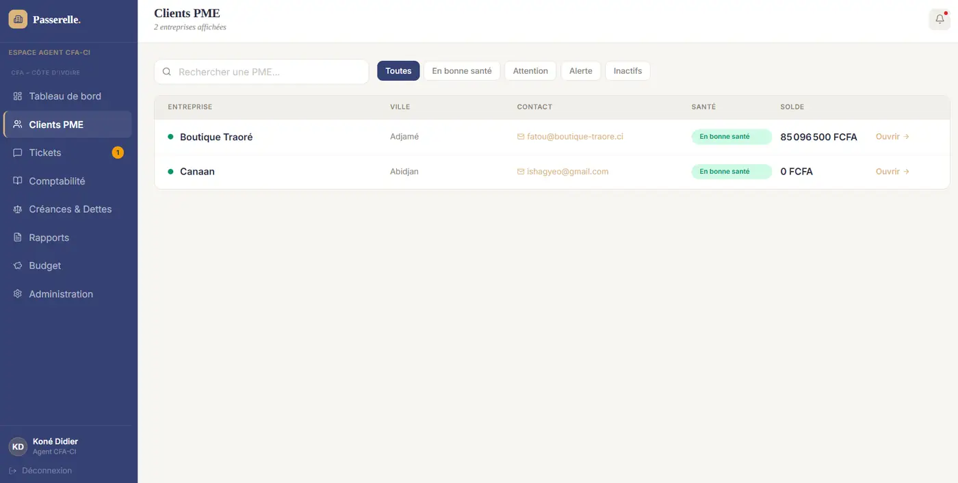Open the Rapports section

point(68,237)
